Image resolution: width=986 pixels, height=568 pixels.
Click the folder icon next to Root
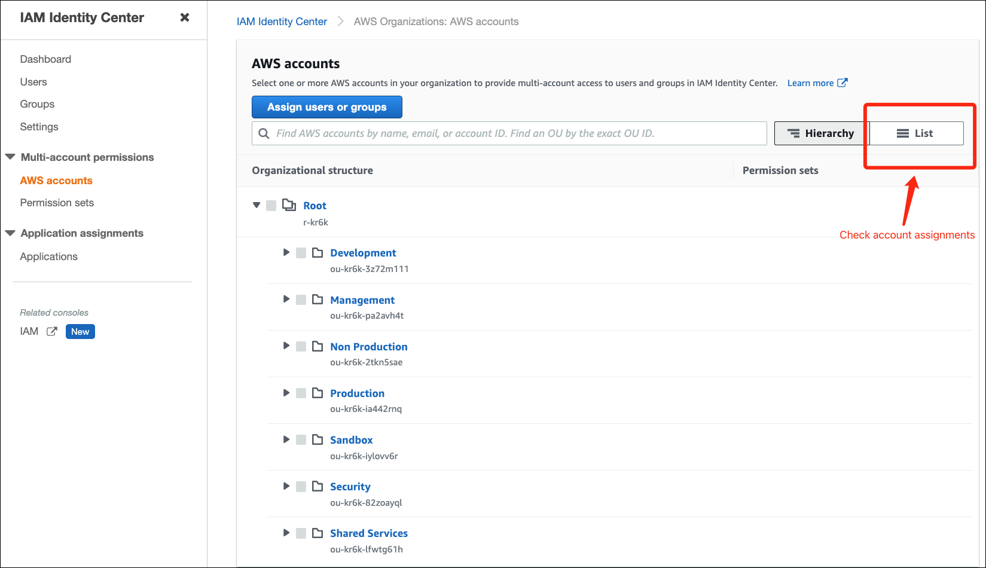289,205
